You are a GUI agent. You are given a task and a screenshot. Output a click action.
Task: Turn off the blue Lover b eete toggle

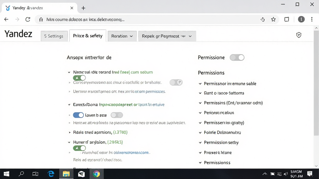click(78, 115)
